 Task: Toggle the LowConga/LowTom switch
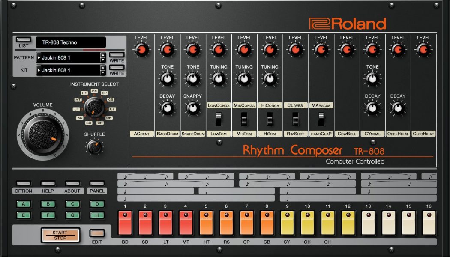[x=219, y=119]
